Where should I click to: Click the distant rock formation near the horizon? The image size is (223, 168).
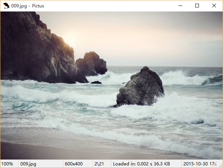pos(92,64)
